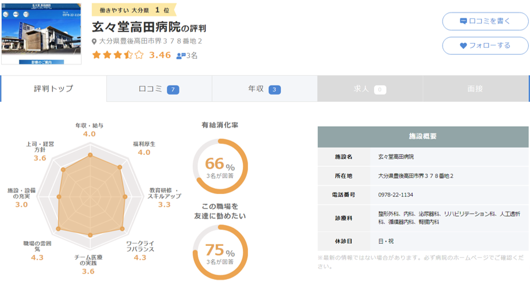Switch to the 口コミ tab

pyautogui.click(x=159, y=89)
